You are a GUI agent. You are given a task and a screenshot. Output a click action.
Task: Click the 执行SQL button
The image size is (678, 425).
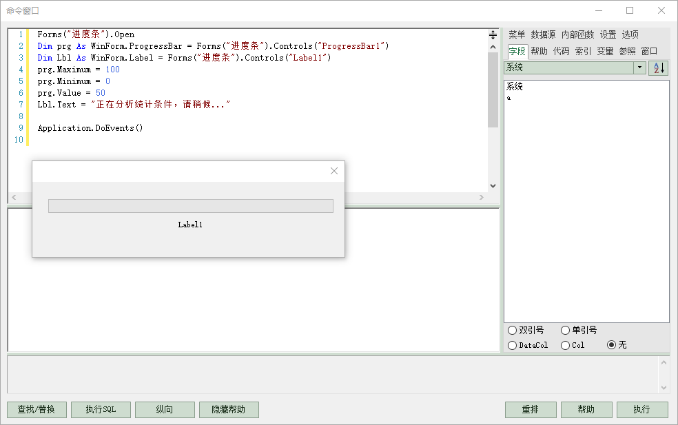click(101, 409)
